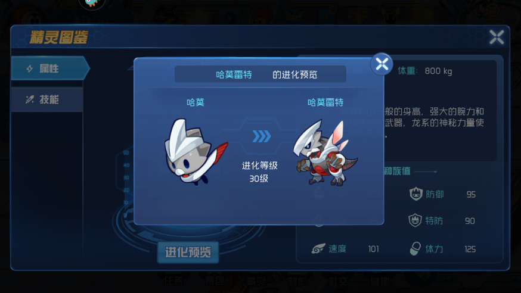Close the 精灵图鉴 window

pos(497,37)
